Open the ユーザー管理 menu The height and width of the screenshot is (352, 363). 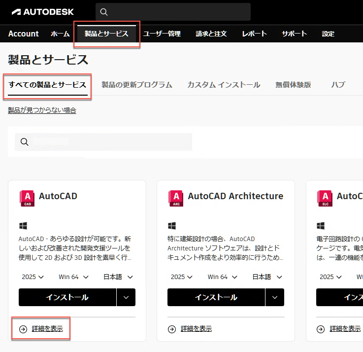point(162,34)
